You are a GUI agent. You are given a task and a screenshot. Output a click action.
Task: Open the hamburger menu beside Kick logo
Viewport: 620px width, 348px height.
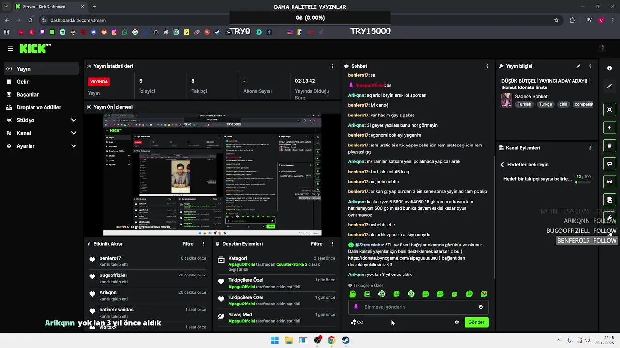[10, 49]
